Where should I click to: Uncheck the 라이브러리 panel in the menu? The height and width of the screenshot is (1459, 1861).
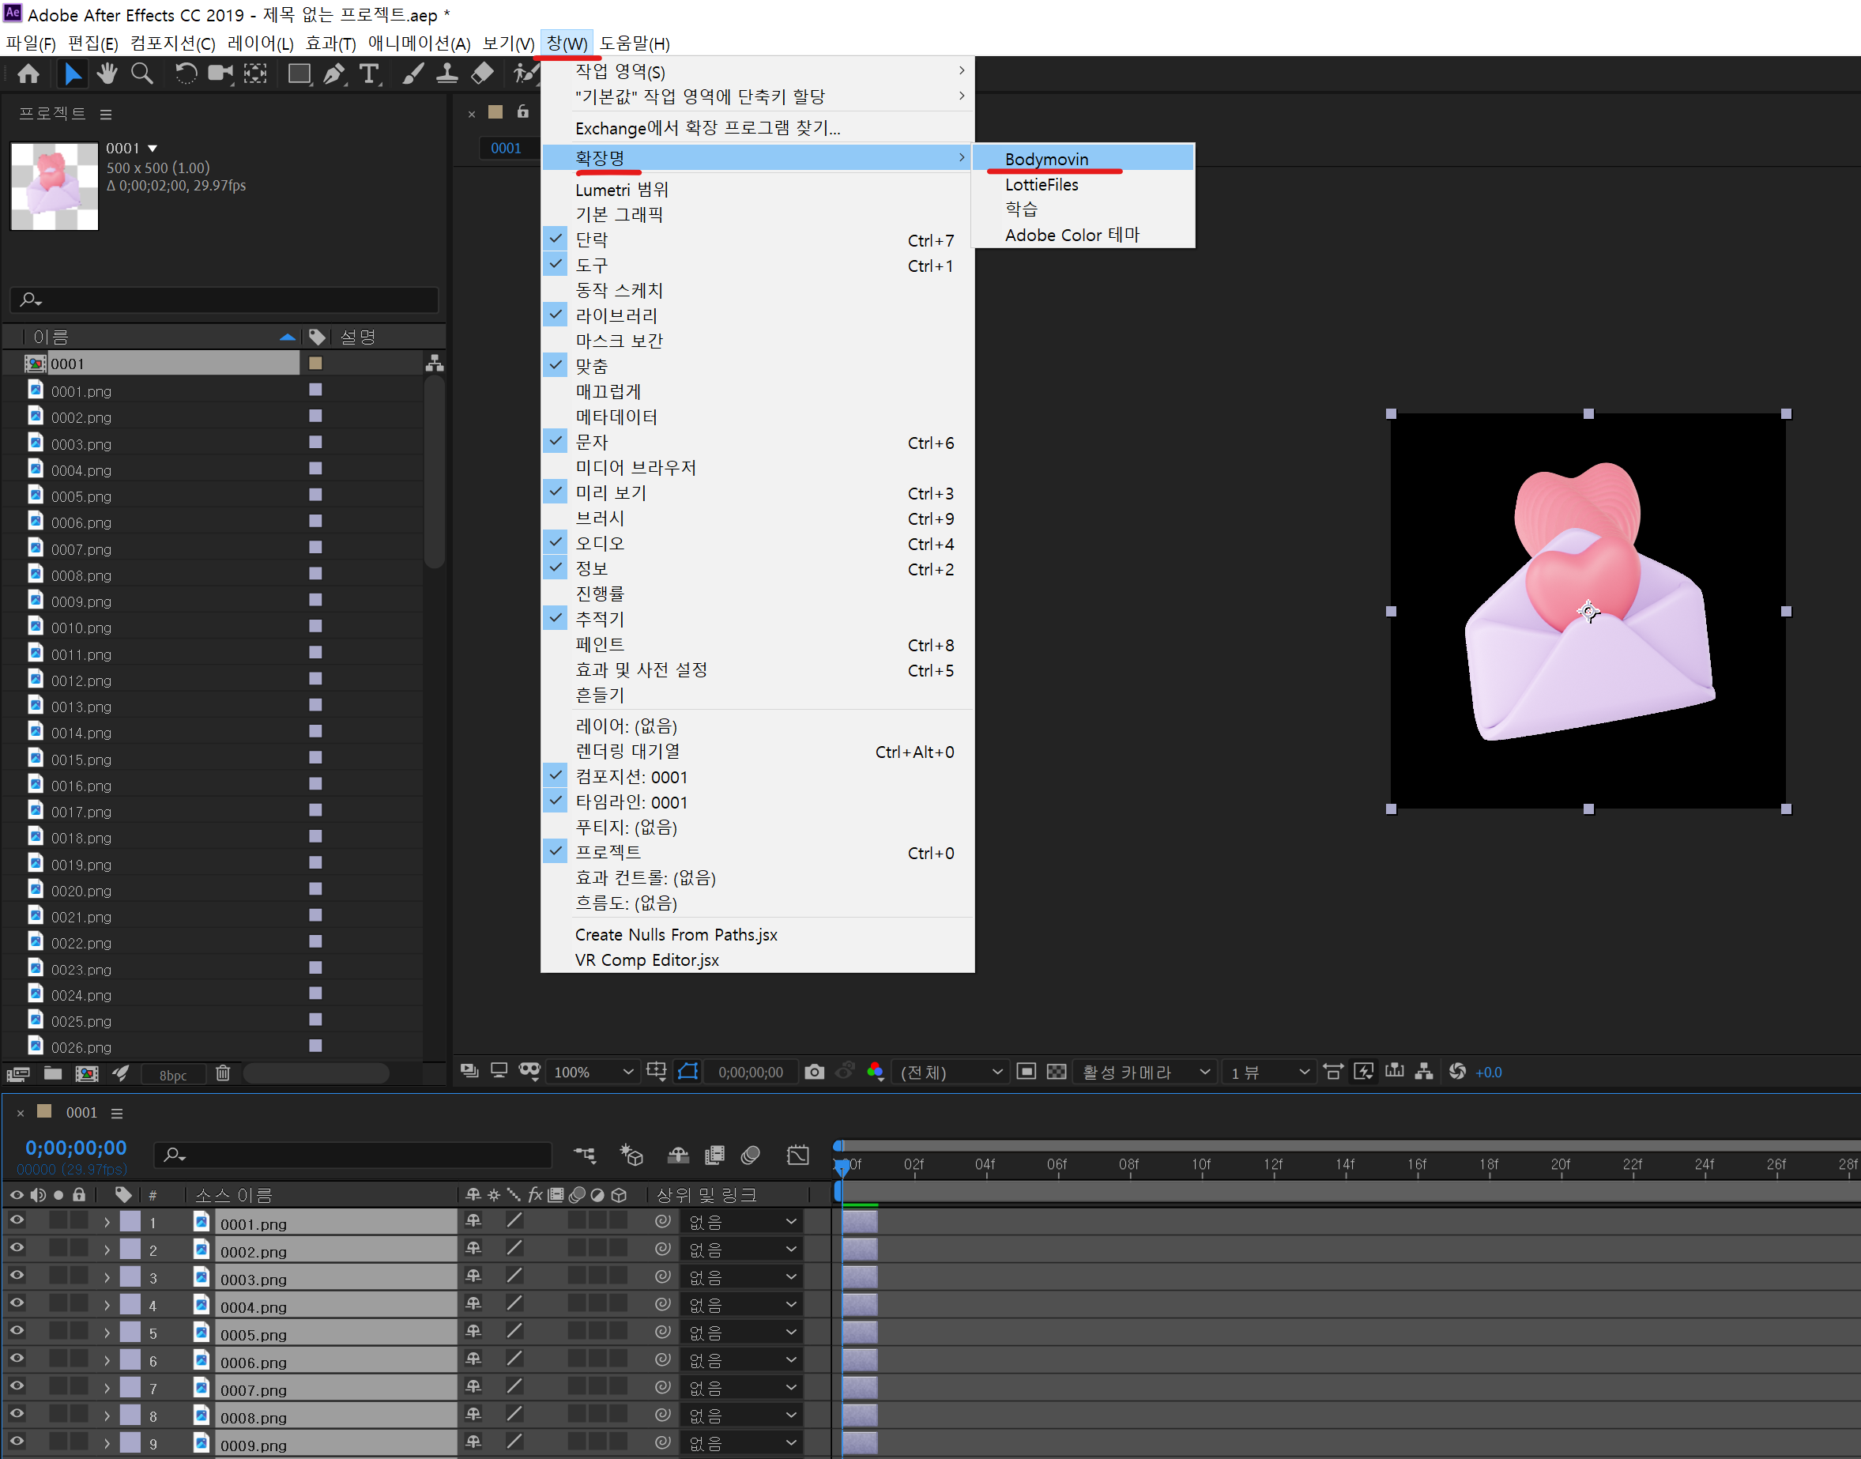tap(616, 315)
